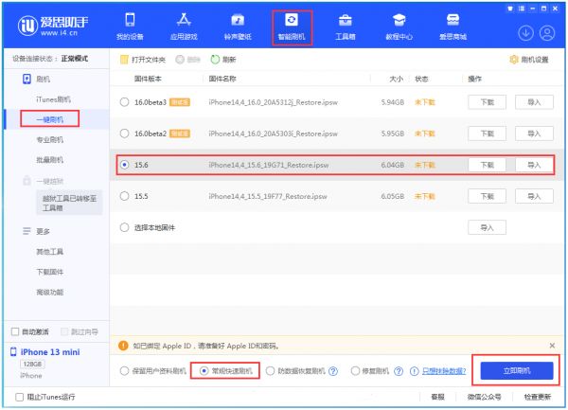
Task: Select iTunes刷机 in sidebar
Action: coord(53,99)
